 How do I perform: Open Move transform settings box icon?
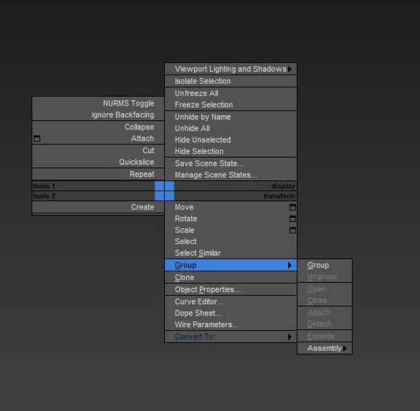click(x=293, y=208)
